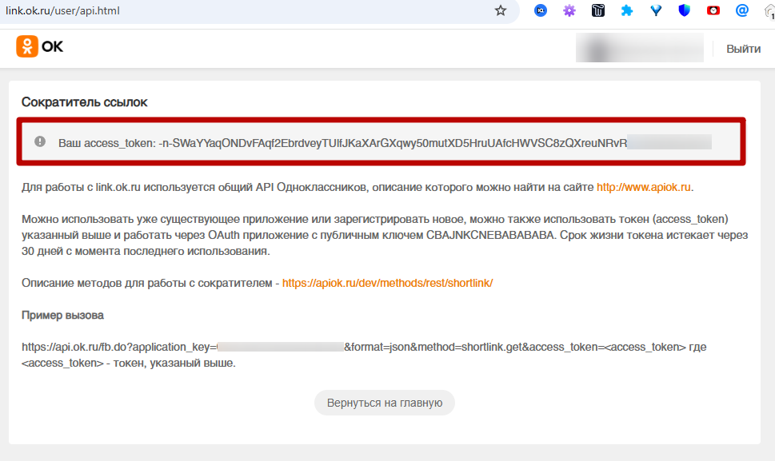Open the blue @ mail extension icon
Viewport: 775px width, 461px height.
(x=742, y=10)
